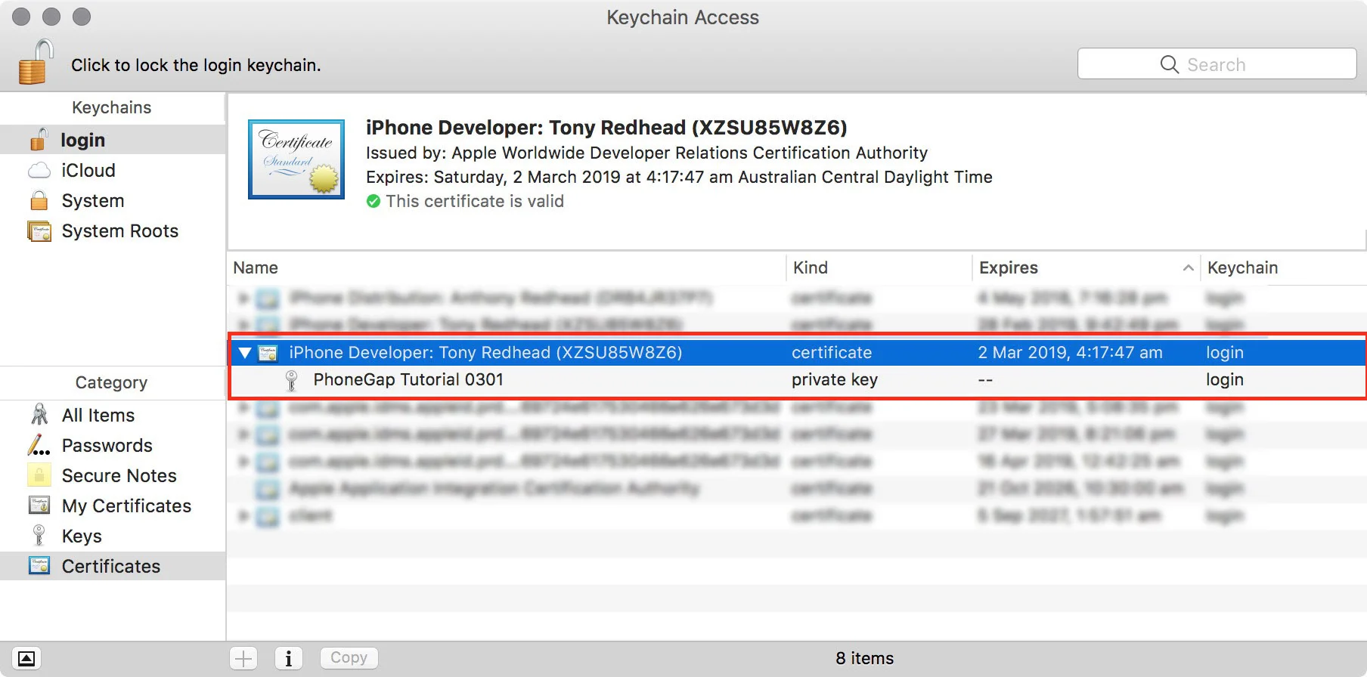
Task: Open the info button for the selected item
Action: (x=288, y=658)
